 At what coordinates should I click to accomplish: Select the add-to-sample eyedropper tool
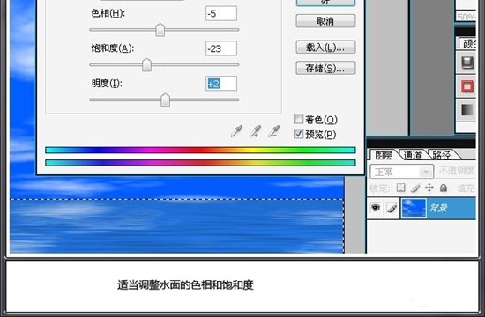pyautogui.click(x=255, y=131)
